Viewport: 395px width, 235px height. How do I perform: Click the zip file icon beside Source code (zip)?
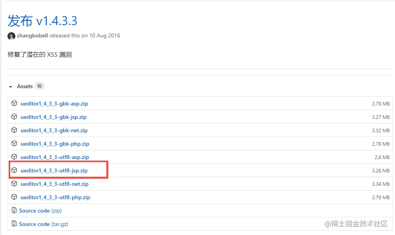click(14, 210)
